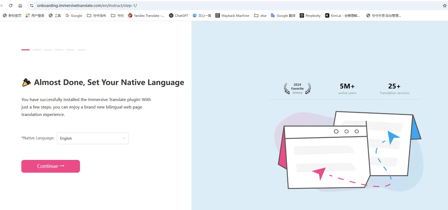Open the Wayback Machine bookmark

[x=232, y=16]
